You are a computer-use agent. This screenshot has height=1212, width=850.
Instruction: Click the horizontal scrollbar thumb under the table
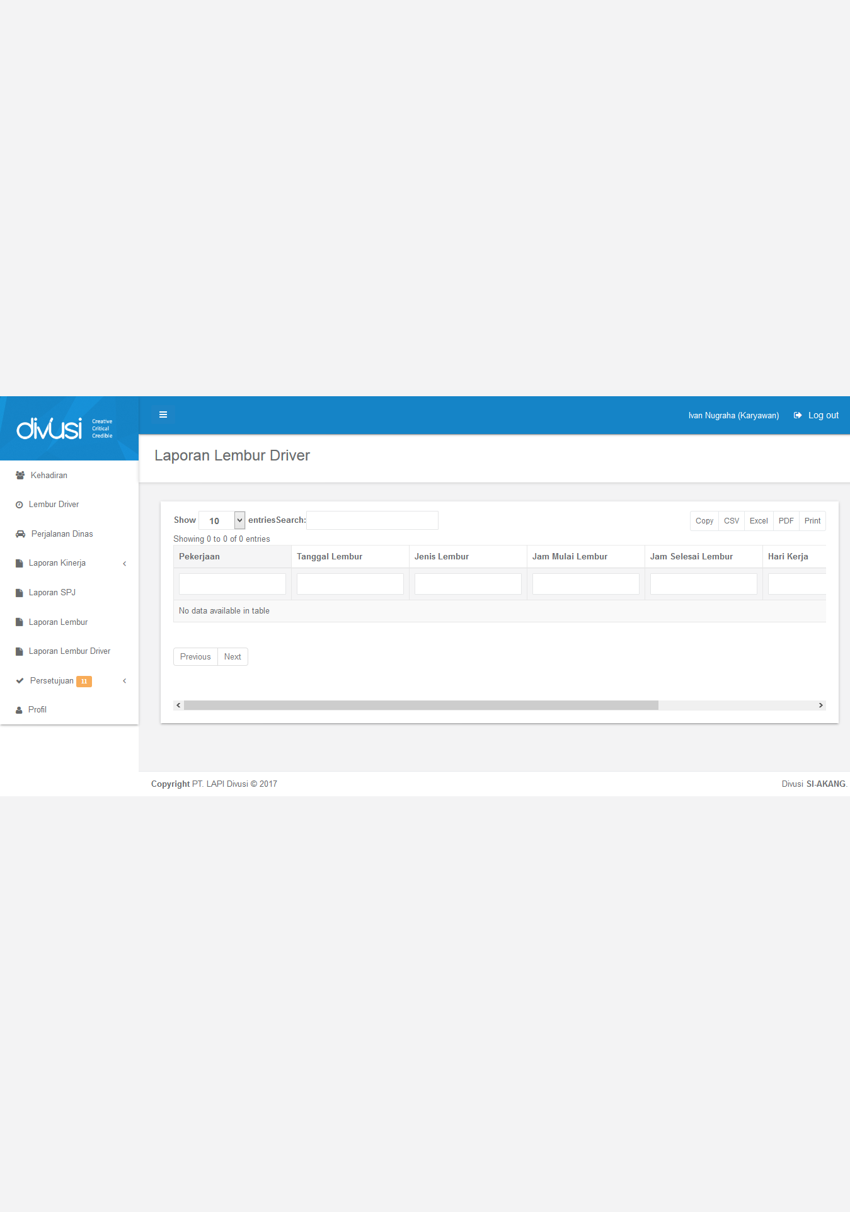click(x=421, y=706)
